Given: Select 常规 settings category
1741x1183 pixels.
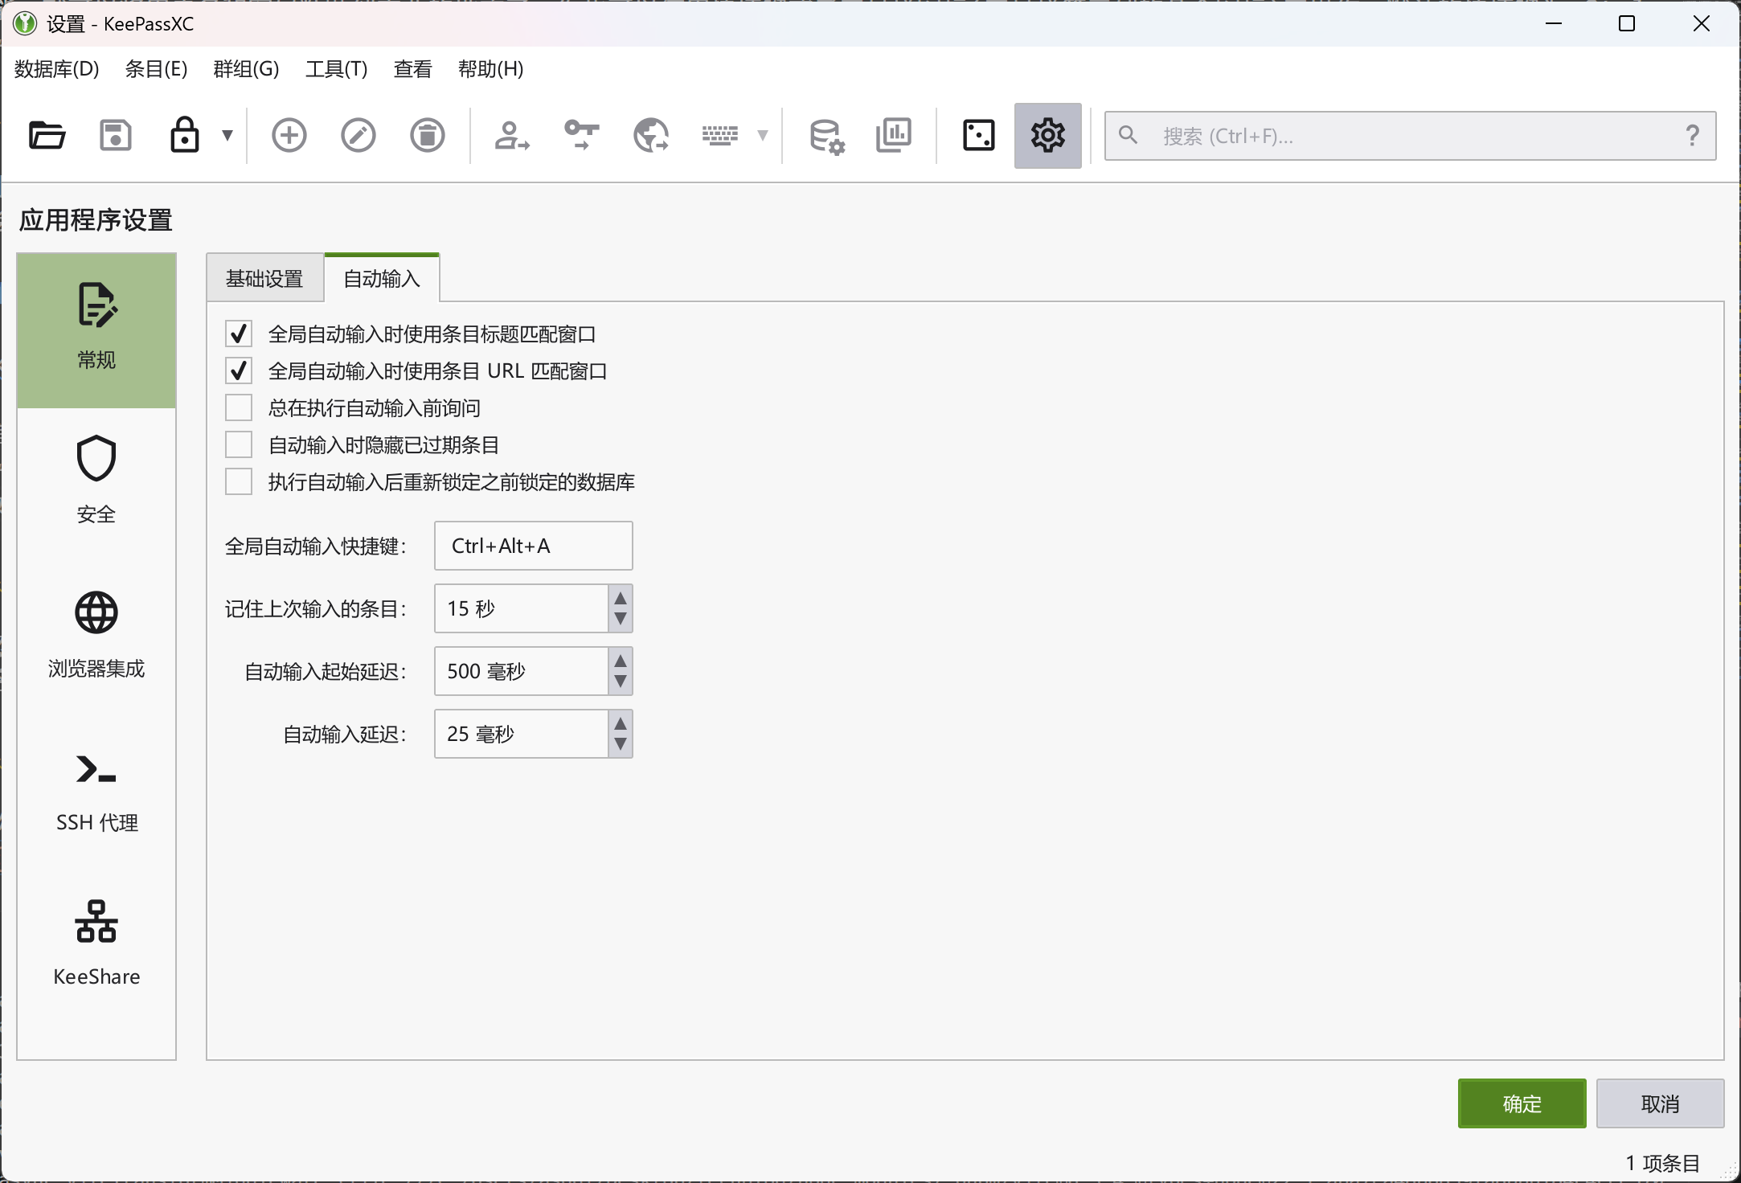Looking at the screenshot, I should pyautogui.click(x=96, y=330).
